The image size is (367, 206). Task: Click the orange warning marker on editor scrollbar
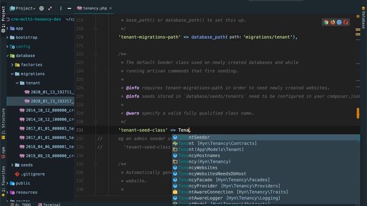358,113
